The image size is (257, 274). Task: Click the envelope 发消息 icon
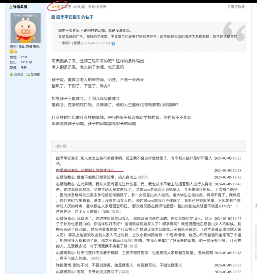tap(28, 75)
